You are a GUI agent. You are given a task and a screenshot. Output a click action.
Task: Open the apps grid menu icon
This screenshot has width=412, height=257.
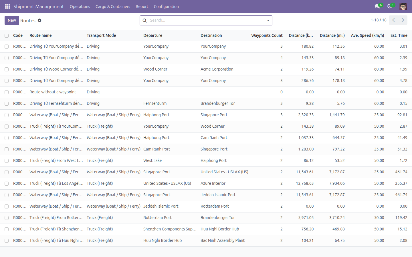(8, 6)
